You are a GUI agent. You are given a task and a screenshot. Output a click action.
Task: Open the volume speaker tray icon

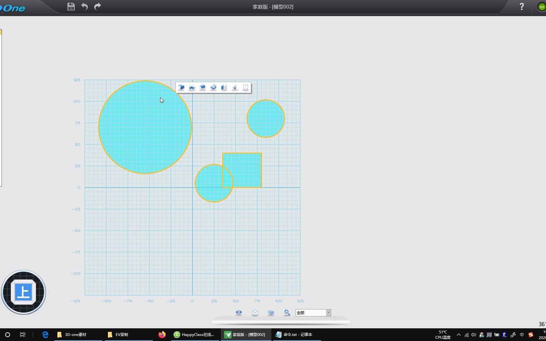[474, 335]
